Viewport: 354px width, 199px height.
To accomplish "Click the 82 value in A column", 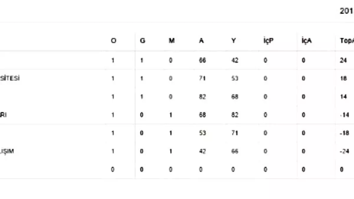I will pos(202,97).
